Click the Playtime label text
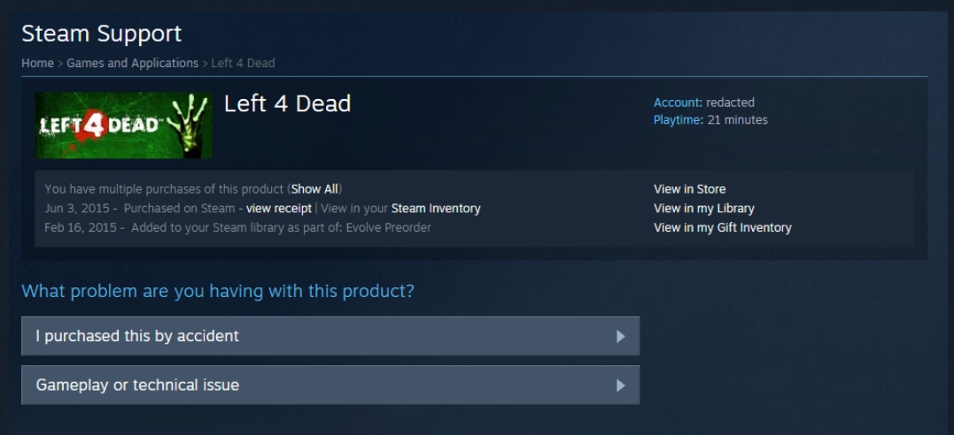The image size is (954, 435). [x=679, y=120]
